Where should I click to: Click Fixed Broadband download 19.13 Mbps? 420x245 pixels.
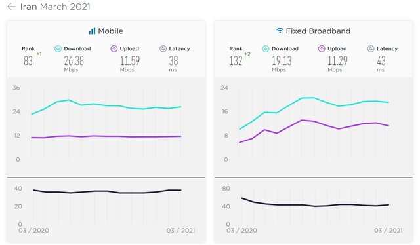pyautogui.click(x=282, y=64)
